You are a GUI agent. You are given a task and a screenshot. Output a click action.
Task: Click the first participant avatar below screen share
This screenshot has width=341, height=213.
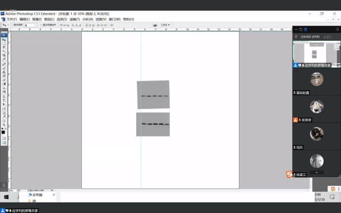click(317, 79)
